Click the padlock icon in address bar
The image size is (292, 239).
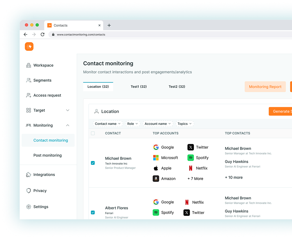click(x=53, y=34)
